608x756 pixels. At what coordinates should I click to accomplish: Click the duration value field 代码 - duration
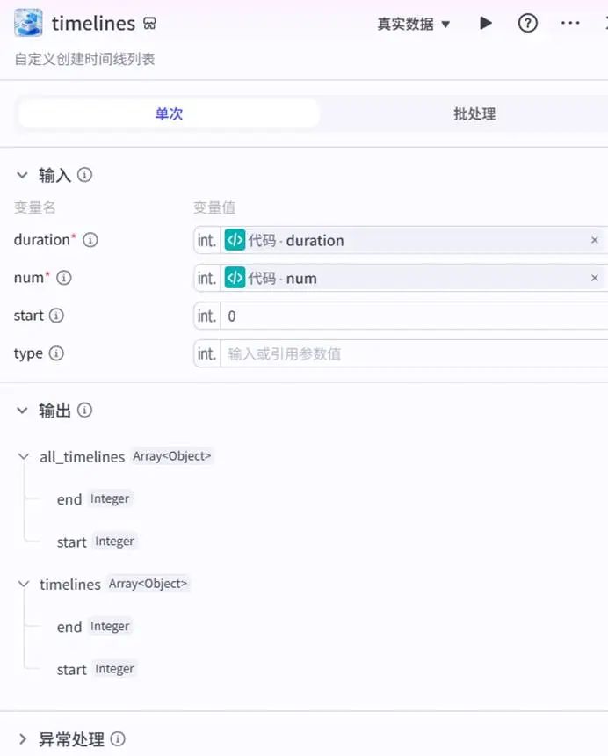pyautogui.click(x=413, y=240)
